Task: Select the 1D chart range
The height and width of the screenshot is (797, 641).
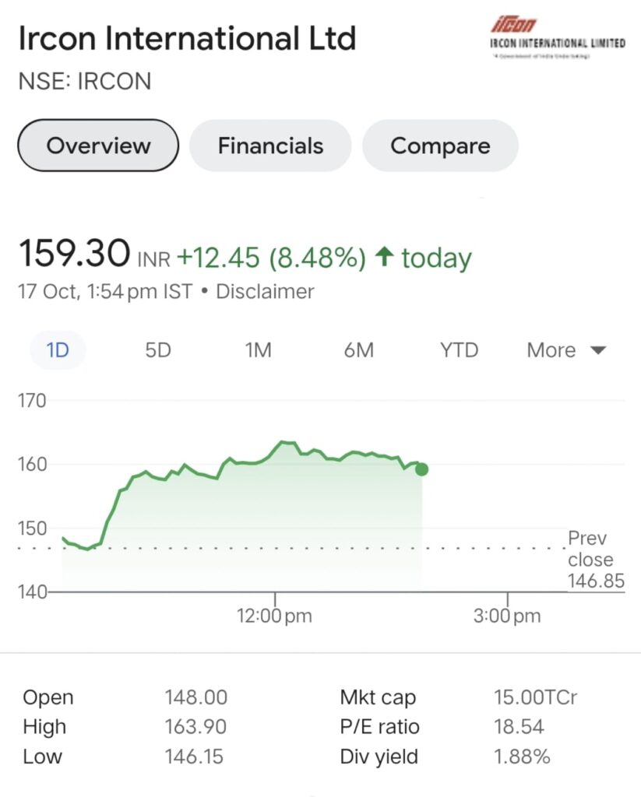Action: coord(58,350)
